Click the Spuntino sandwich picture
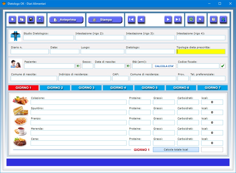The image size is (236, 173). tap(21, 111)
